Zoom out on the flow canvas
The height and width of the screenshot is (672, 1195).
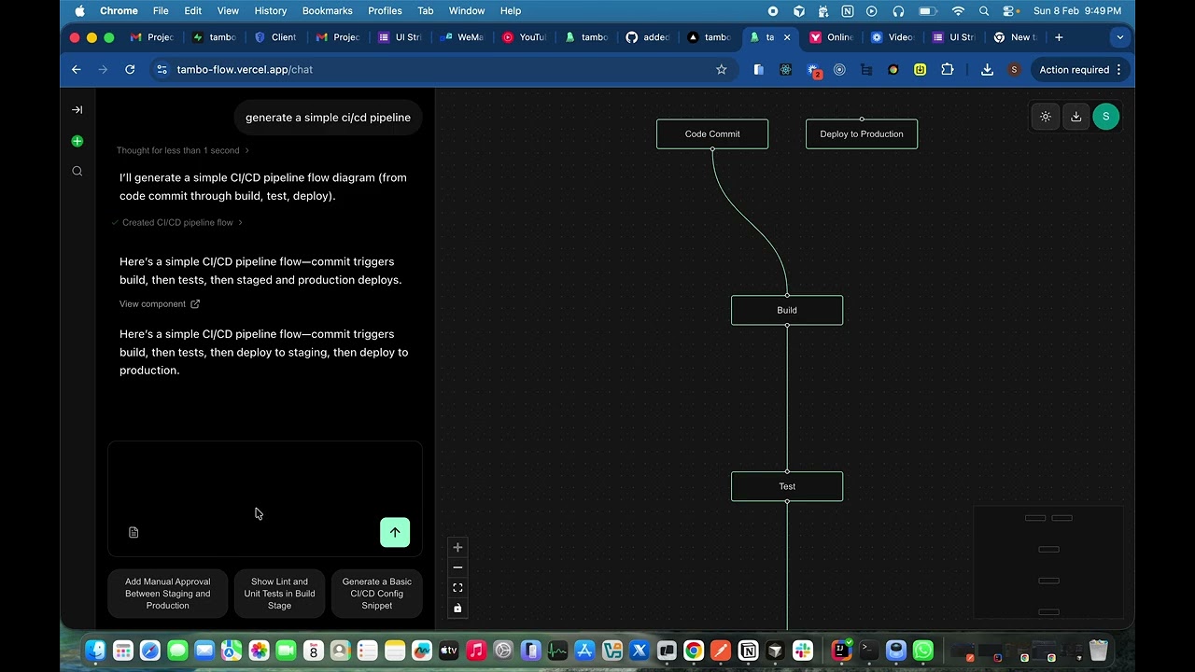point(457,567)
